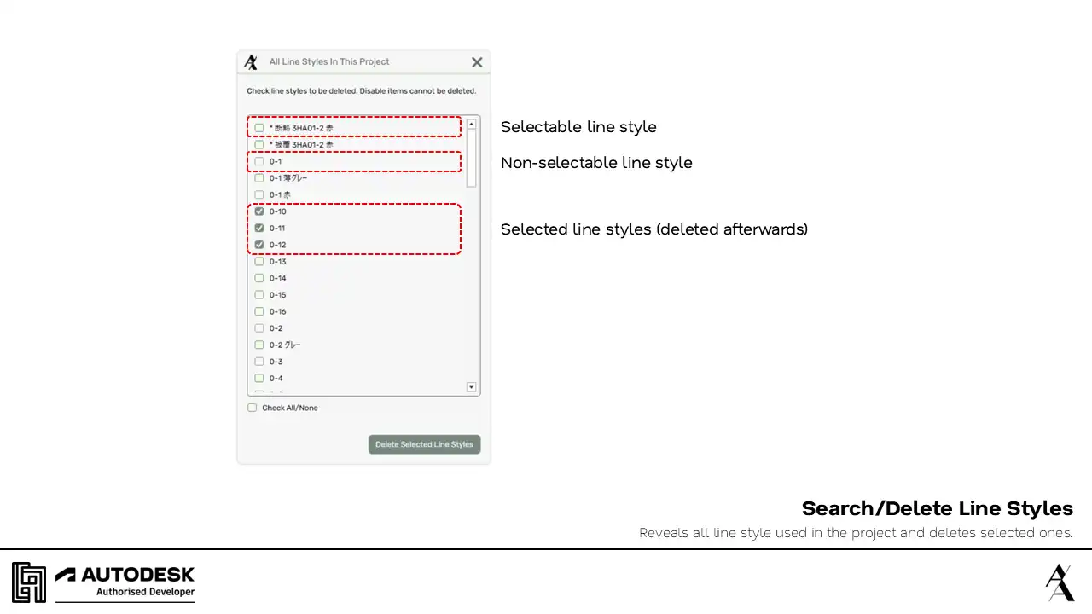1092x614 pixels.
Task: Uncheck the 0-10 line style checkbox
Action: pyautogui.click(x=259, y=211)
